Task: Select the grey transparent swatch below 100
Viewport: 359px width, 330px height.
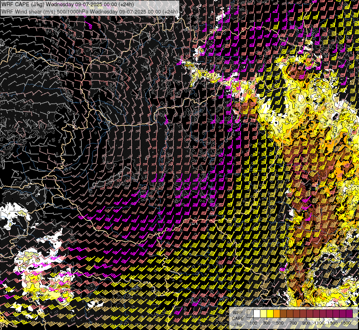Action: pyautogui.click(x=250, y=313)
